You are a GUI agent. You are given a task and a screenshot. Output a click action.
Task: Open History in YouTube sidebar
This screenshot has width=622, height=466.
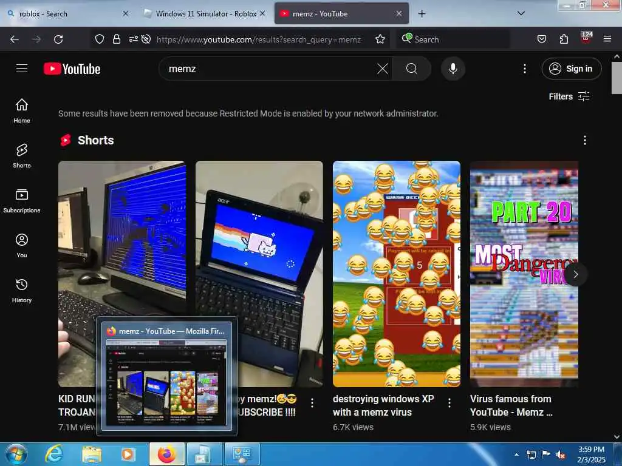[22, 291]
